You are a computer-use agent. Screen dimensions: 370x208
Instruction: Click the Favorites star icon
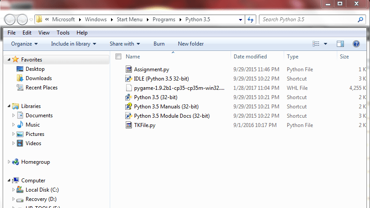(15, 59)
